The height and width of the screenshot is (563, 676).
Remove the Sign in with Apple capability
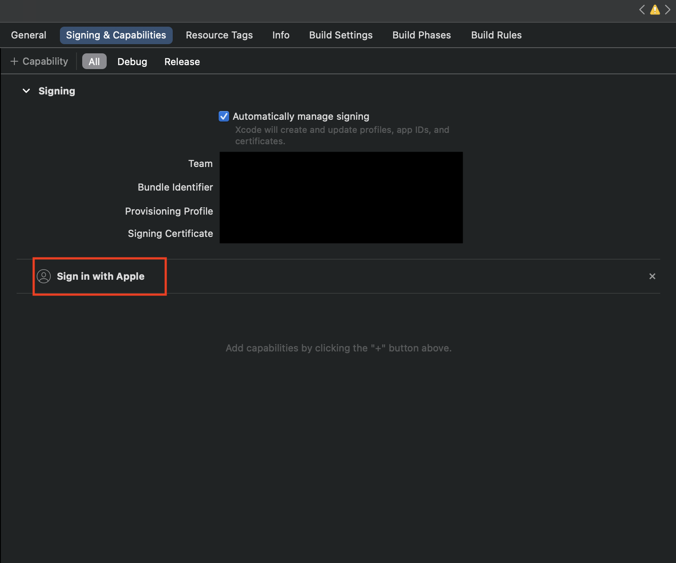click(652, 276)
